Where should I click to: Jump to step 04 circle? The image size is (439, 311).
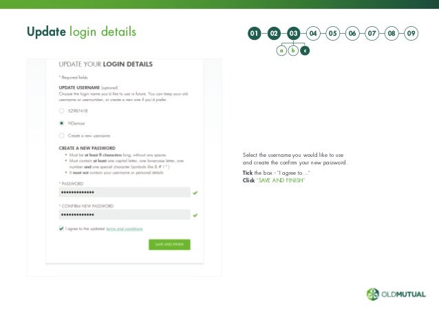click(313, 33)
